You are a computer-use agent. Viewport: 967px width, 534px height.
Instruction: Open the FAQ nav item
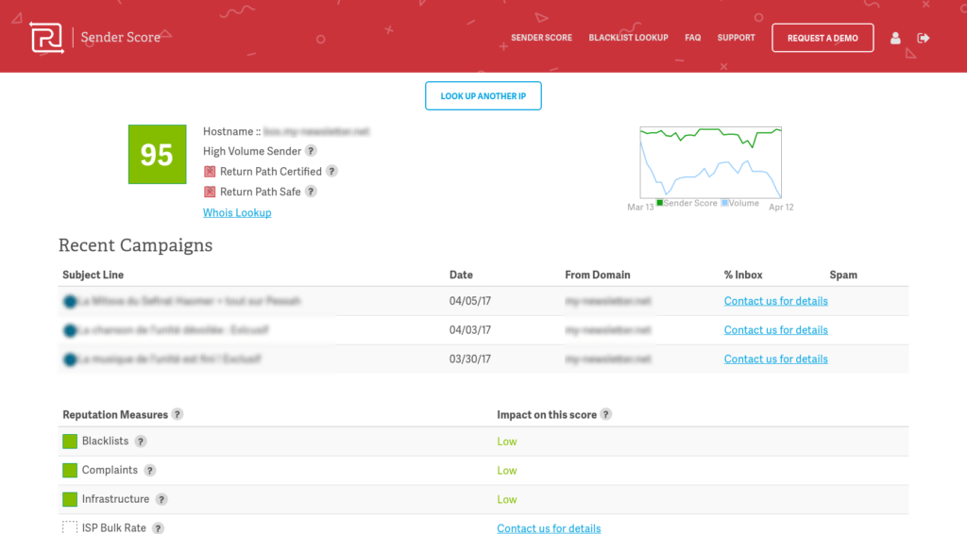(x=692, y=38)
